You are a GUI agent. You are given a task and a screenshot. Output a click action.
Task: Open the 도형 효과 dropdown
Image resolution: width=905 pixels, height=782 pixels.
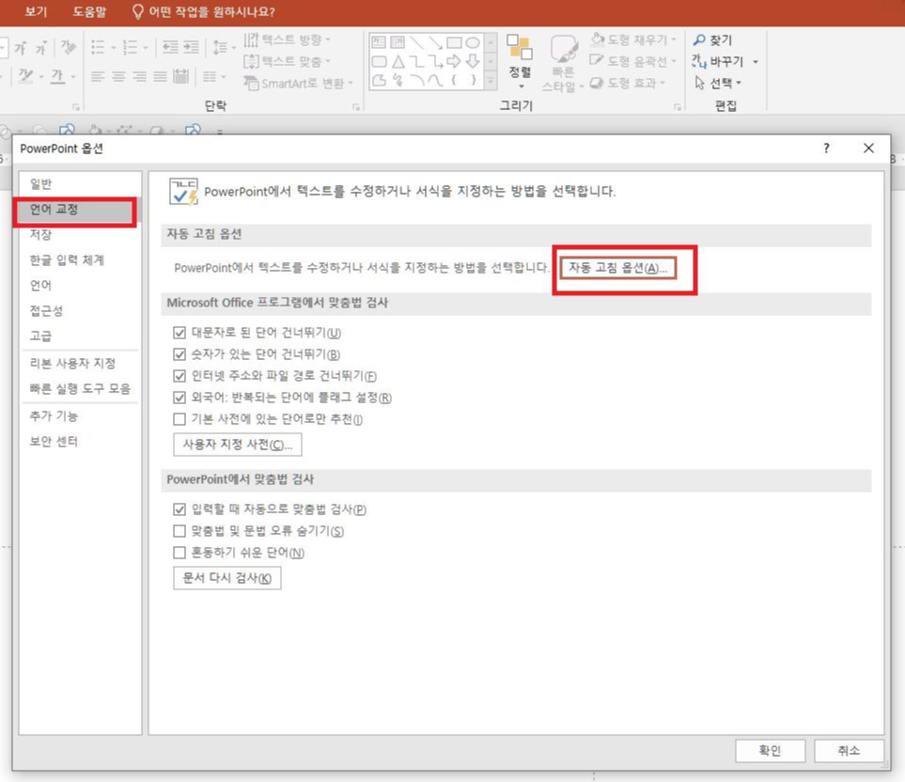point(628,83)
